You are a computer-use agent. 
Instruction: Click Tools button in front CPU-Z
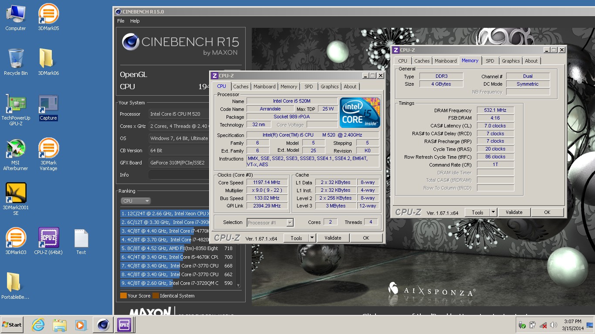296,238
